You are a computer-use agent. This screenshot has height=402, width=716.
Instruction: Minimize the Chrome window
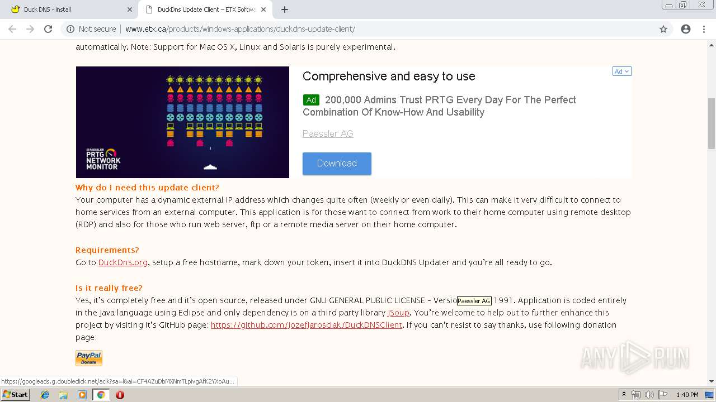pyautogui.click(x=669, y=5)
